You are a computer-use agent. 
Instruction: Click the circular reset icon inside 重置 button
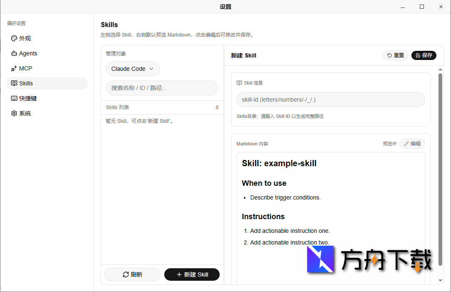389,55
